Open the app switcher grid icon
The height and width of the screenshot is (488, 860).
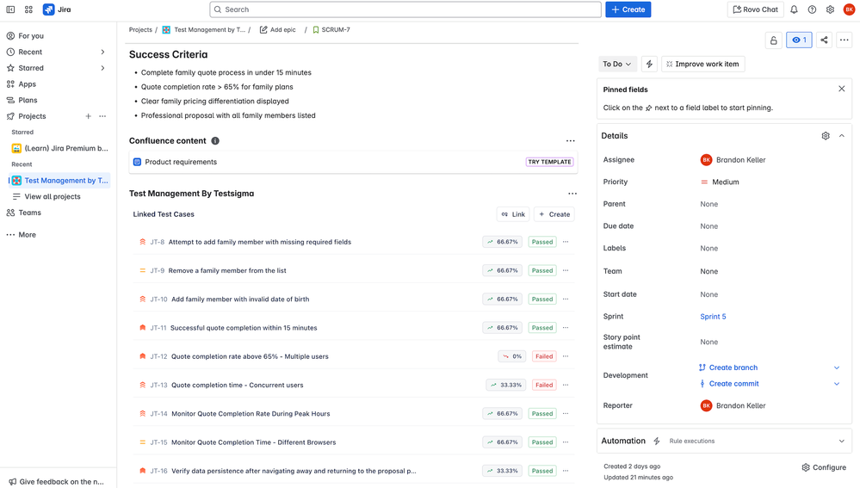28,9
